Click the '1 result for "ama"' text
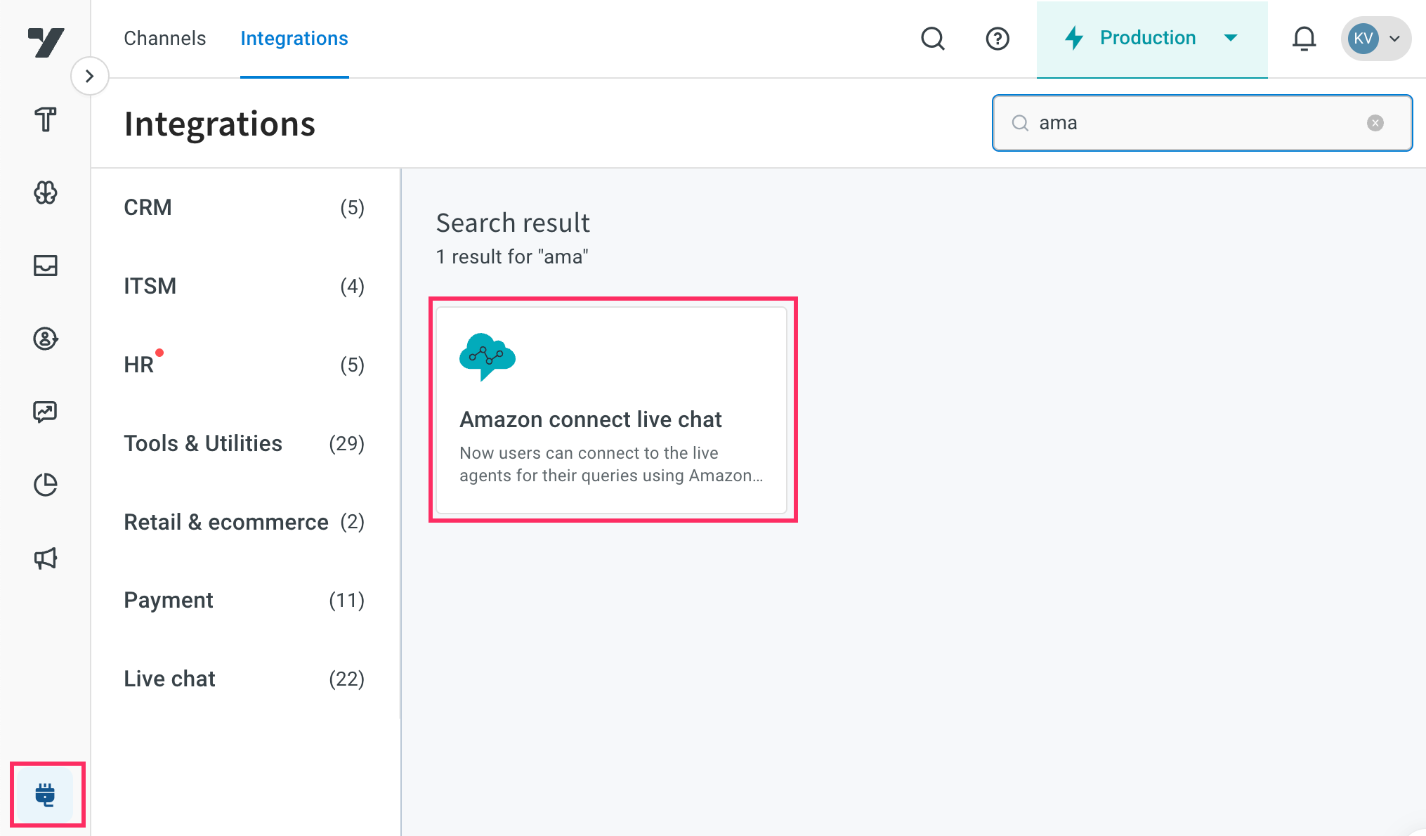The width and height of the screenshot is (1426, 836). point(512,256)
